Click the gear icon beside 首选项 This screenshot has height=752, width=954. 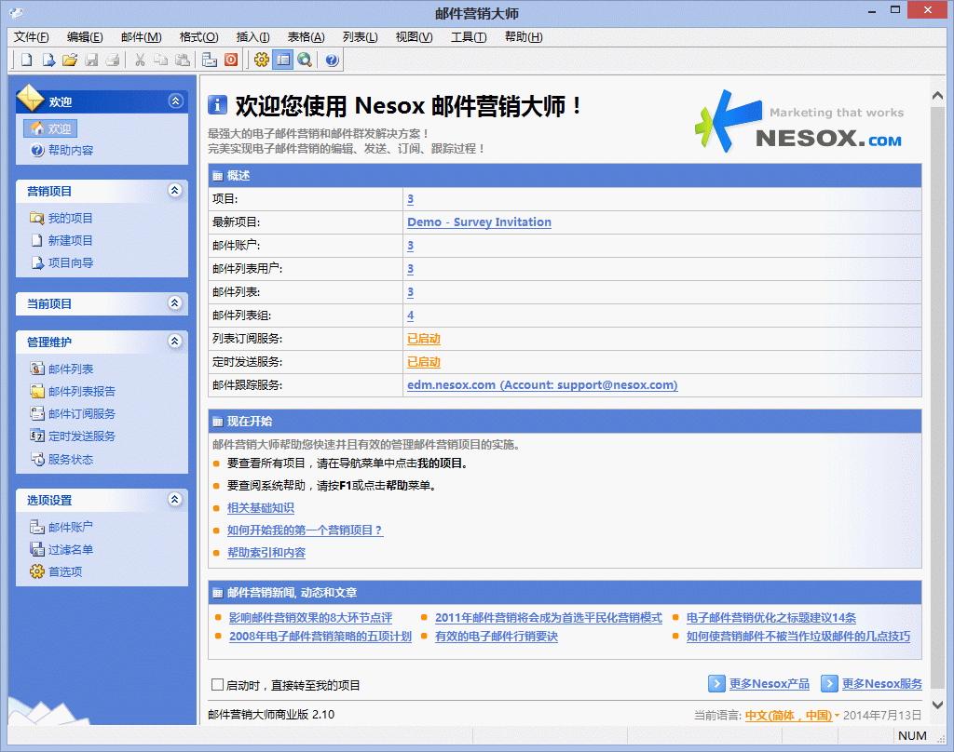click(x=37, y=571)
